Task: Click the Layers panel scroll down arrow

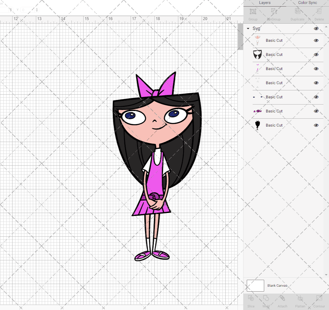Action: click(x=326, y=275)
